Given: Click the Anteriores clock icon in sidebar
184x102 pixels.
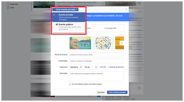Looking at the screenshot, I should coord(8,4).
